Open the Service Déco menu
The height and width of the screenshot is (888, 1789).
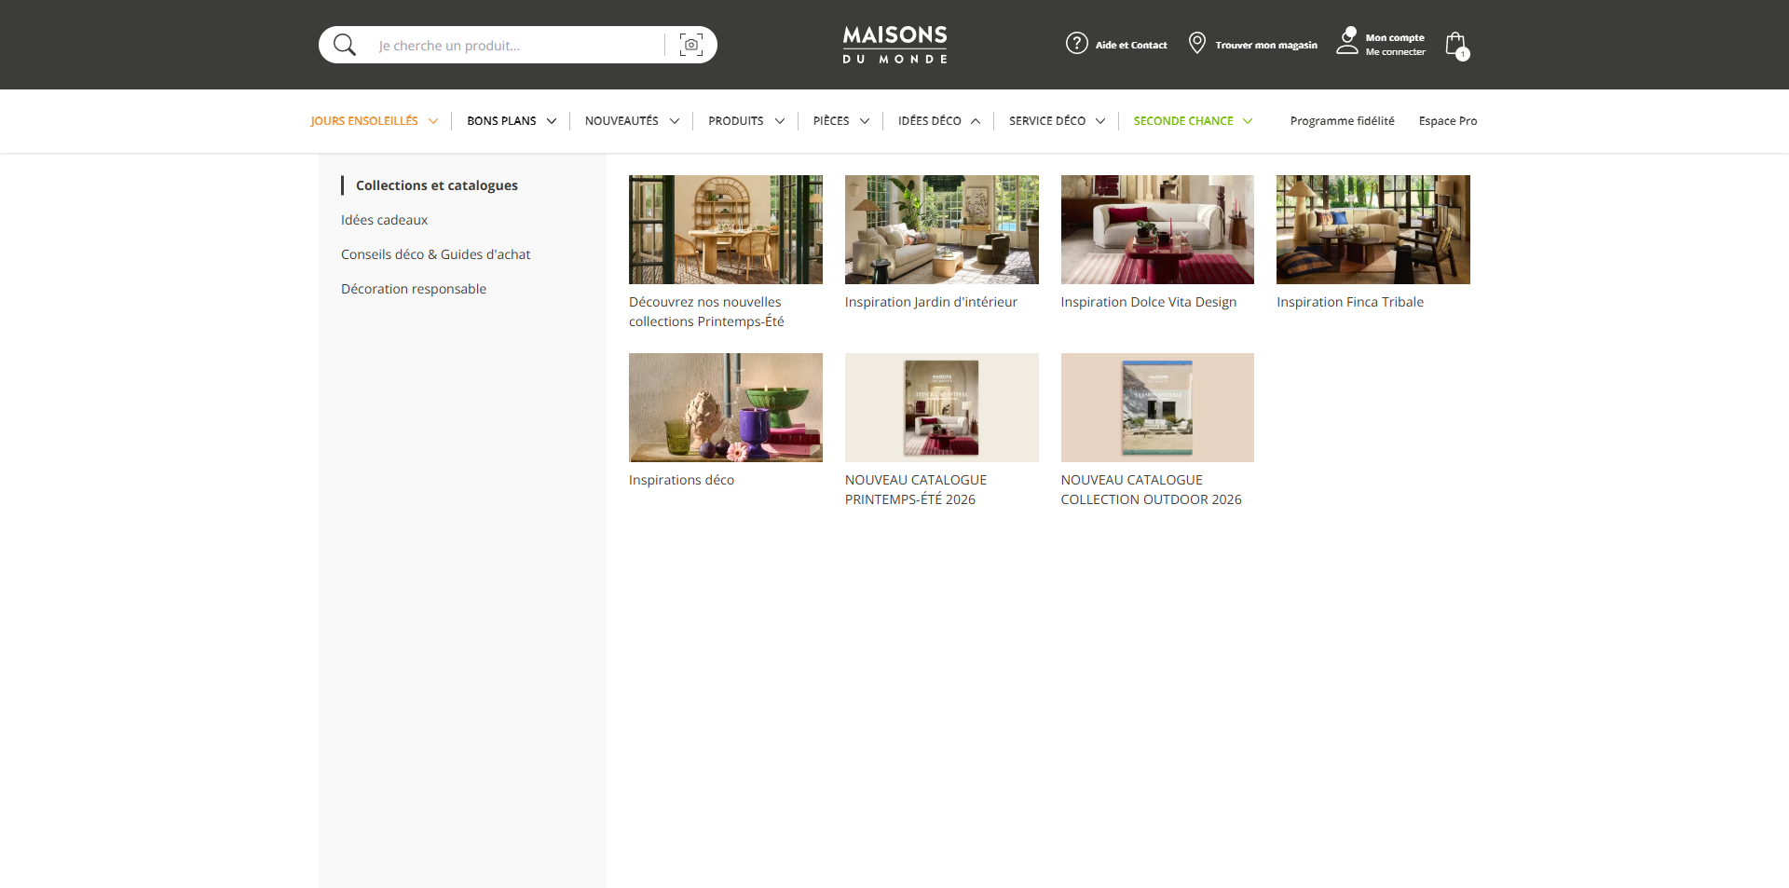tap(1057, 121)
